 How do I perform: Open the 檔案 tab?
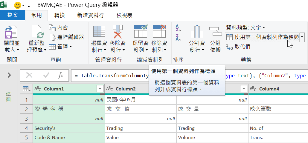tap(13, 15)
